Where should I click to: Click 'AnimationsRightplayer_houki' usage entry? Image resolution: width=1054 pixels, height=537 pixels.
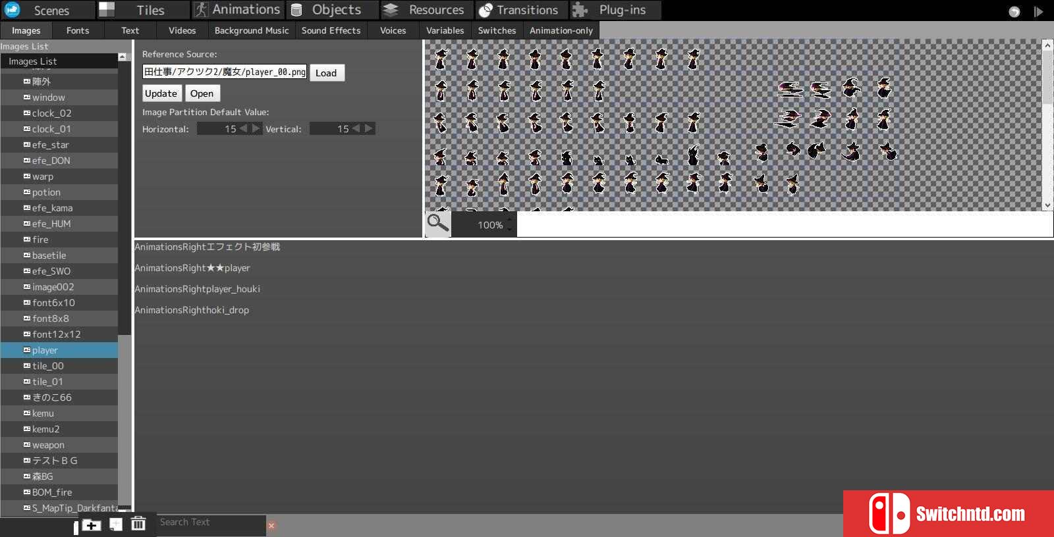(x=198, y=289)
